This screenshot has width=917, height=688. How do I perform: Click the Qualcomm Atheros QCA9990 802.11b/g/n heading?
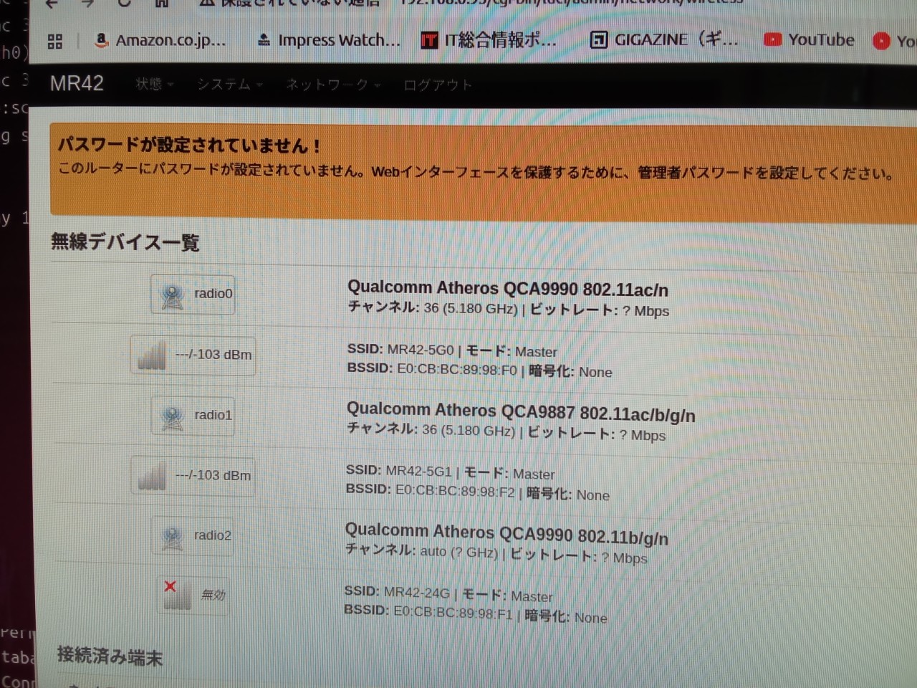(x=506, y=534)
